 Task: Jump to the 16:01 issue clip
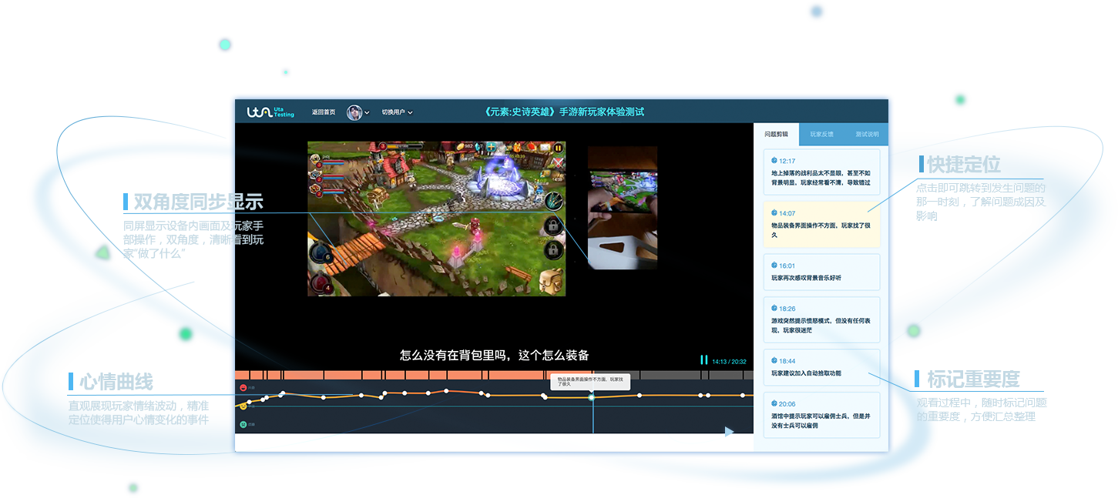click(x=821, y=272)
